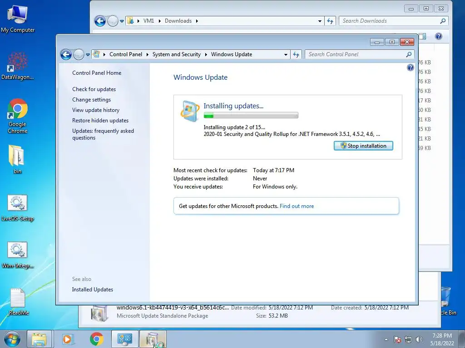Select Downloads breadcrumb in Explorer window
The width and height of the screenshot is (465, 348).
point(178,21)
